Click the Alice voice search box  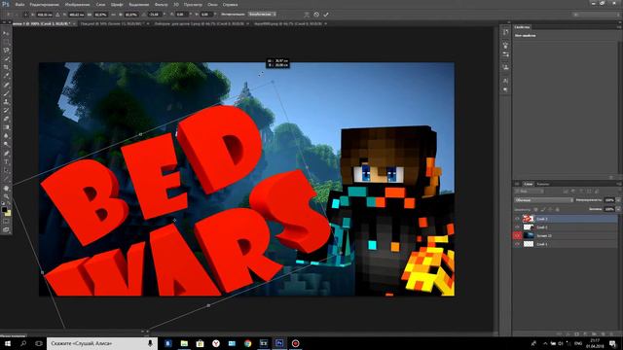(x=102, y=343)
